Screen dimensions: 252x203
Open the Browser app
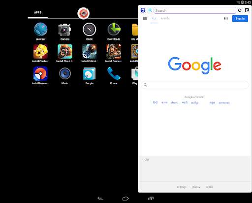click(x=40, y=30)
